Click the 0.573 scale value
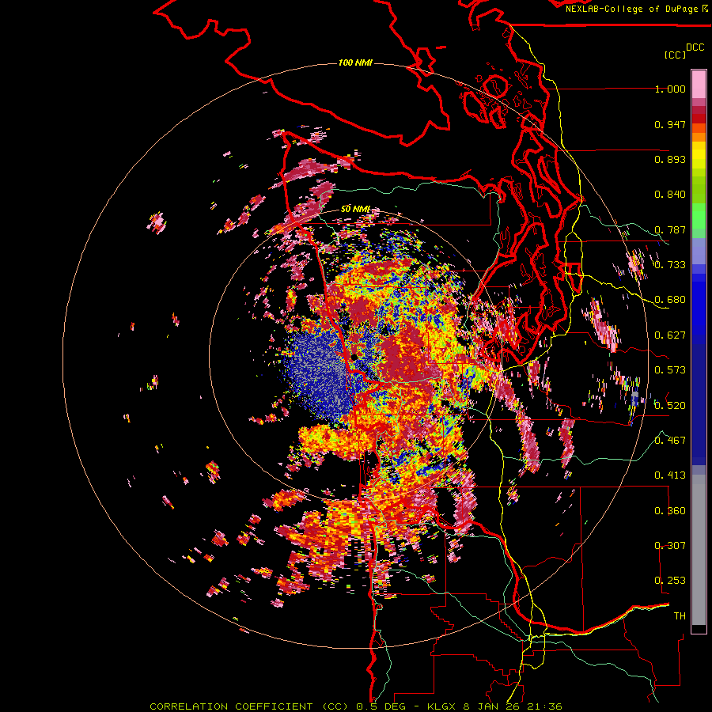This screenshot has height=712, width=712. tap(670, 370)
